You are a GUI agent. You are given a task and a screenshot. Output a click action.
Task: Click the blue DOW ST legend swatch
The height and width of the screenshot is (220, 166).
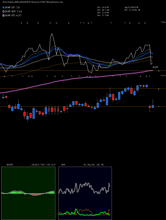(x=4, y=7)
